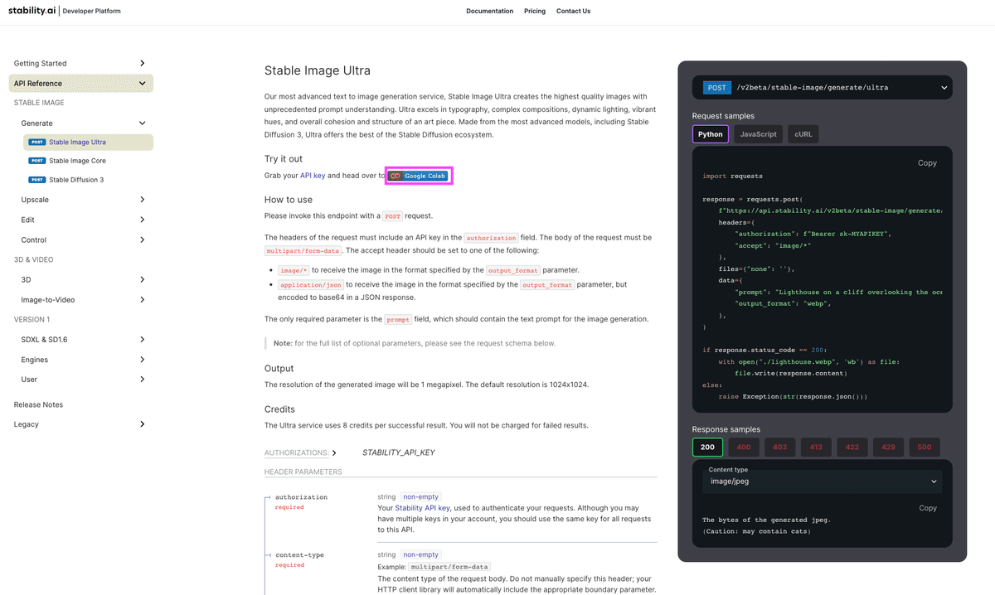
Task: Select the 400 response sample
Action: click(x=744, y=447)
